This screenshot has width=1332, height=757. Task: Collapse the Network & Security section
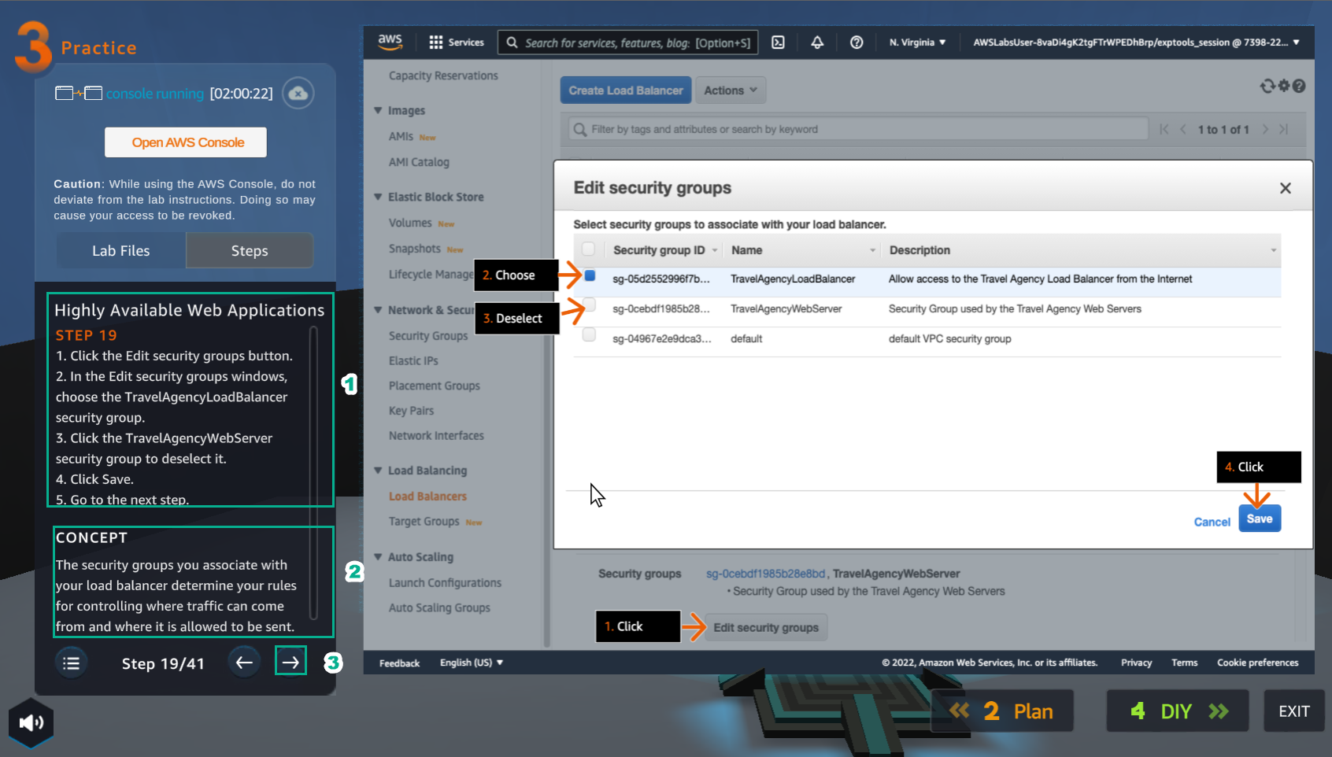click(378, 310)
